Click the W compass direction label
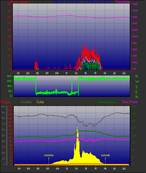 [x=137, y=82]
